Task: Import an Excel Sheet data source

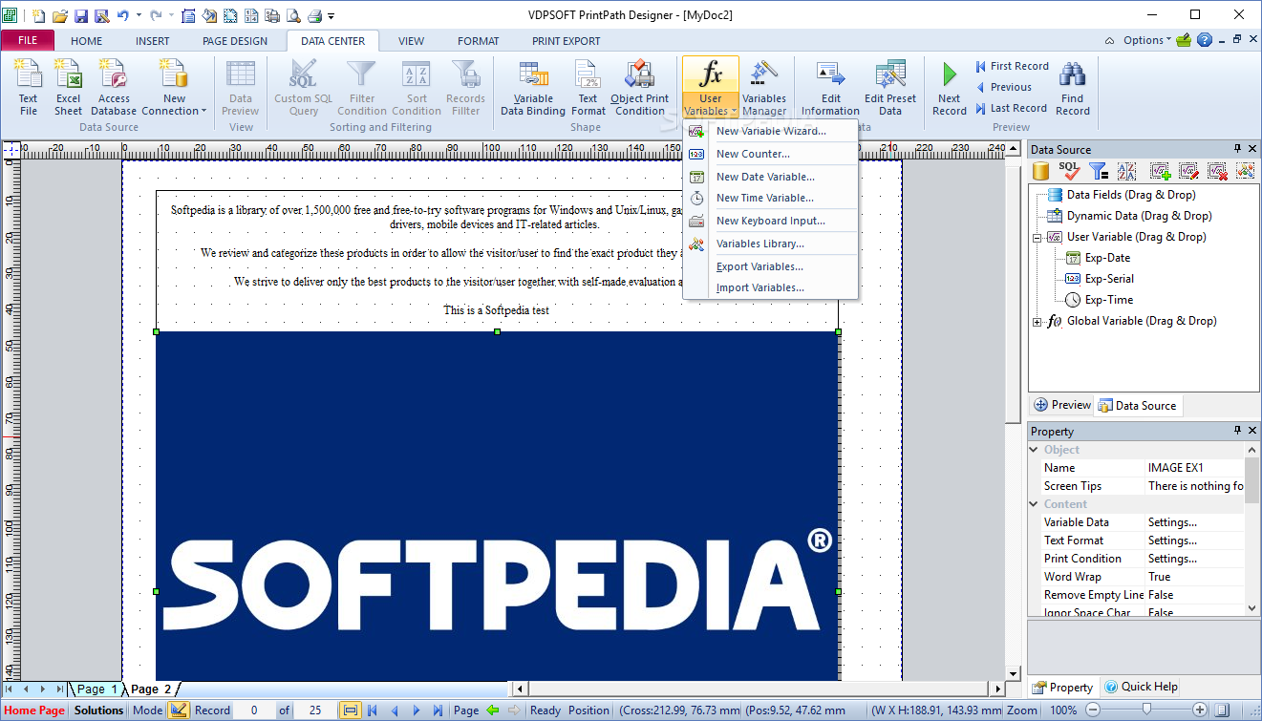Action: [x=68, y=87]
